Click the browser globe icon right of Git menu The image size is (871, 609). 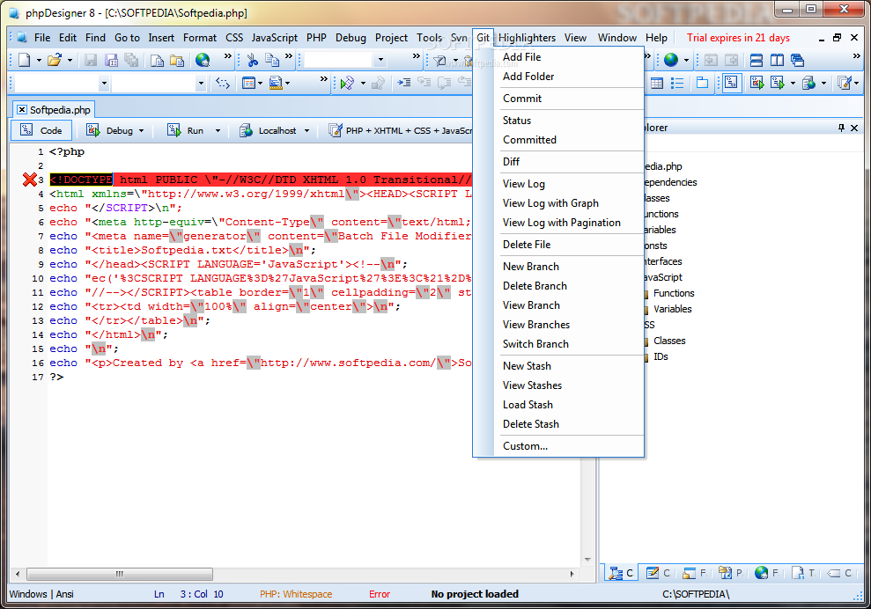point(671,60)
